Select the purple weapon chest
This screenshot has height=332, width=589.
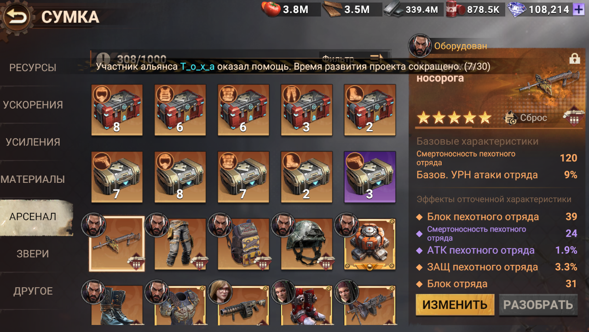point(370,177)
